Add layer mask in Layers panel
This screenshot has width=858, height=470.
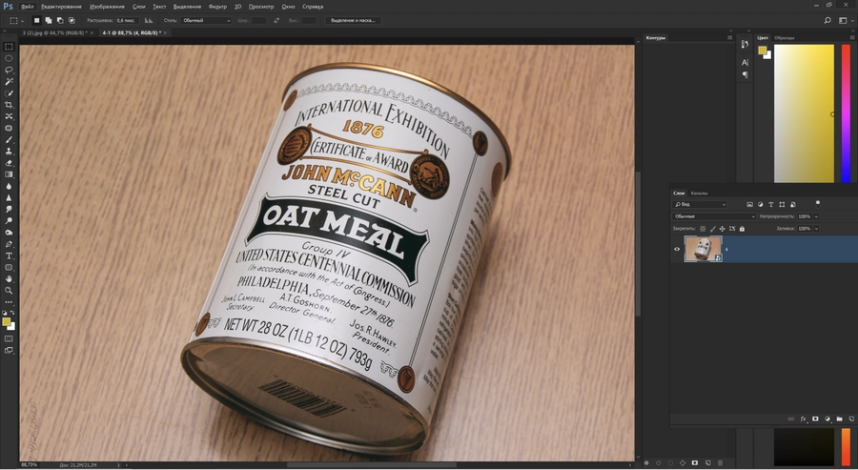[x=815, y=419]
